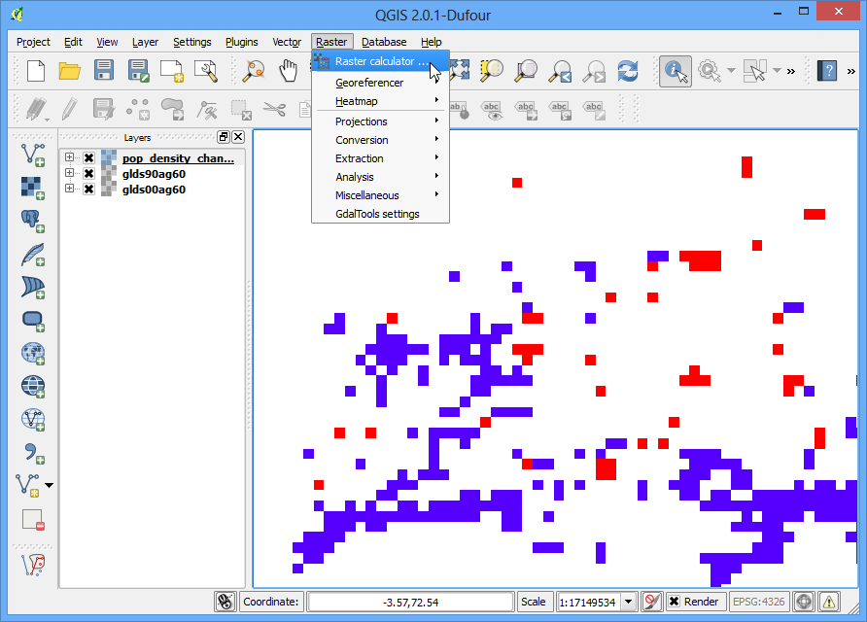Image resolution: width=867 pixels, height=622 pixels.
Task: Click the Add PostGIS Layer elephant icon
Action: pos(33,222)
